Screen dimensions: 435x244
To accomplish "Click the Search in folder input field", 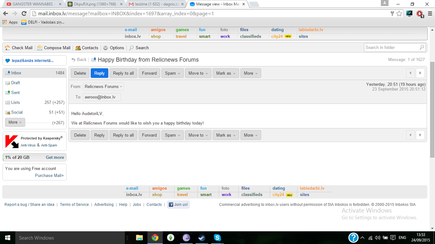I will 391,47.
